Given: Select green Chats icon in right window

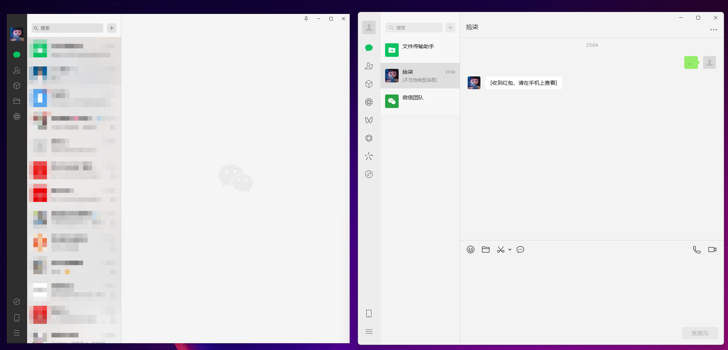Looking at the screenshot, I should [x=369, y=48].
